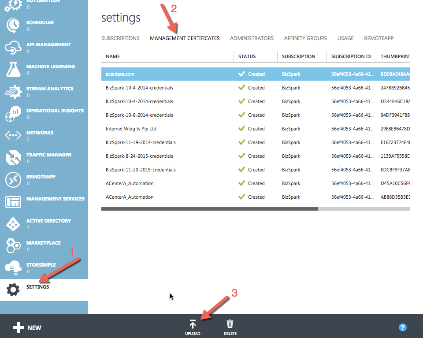Open the Settings gear item

pyautogui.click(x=37, y=287)
